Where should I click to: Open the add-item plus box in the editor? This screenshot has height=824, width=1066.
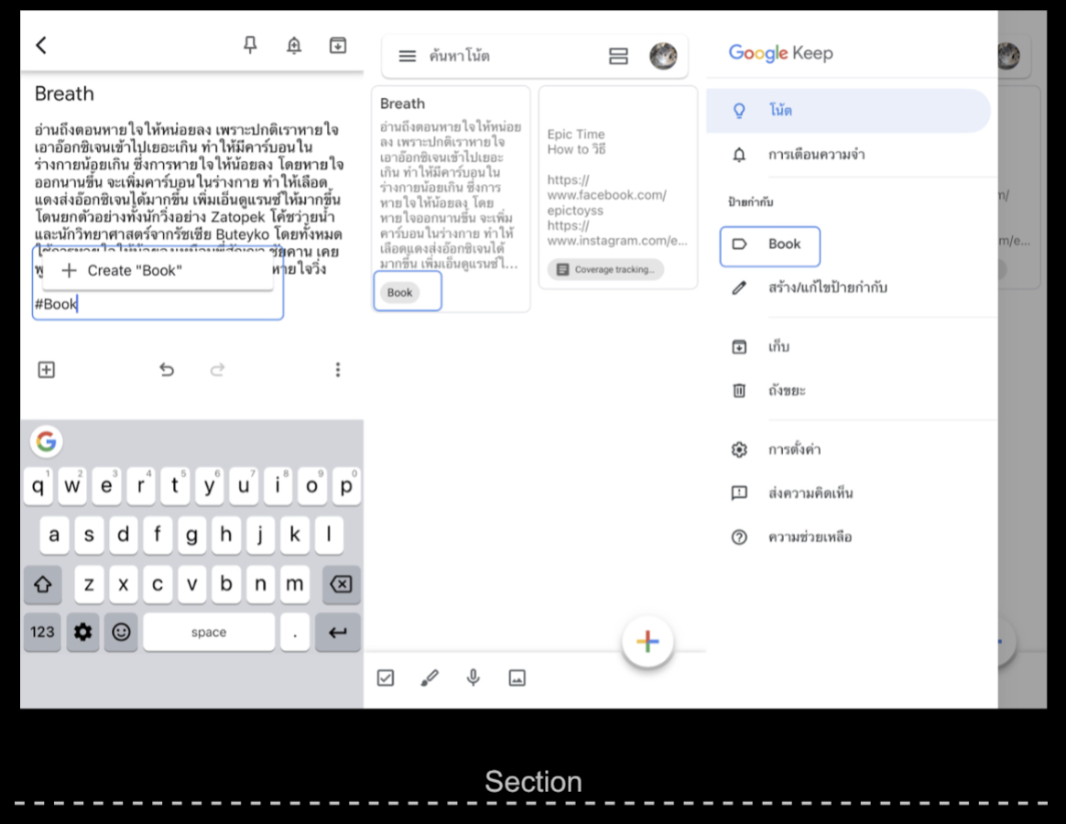tap(46, 370)
